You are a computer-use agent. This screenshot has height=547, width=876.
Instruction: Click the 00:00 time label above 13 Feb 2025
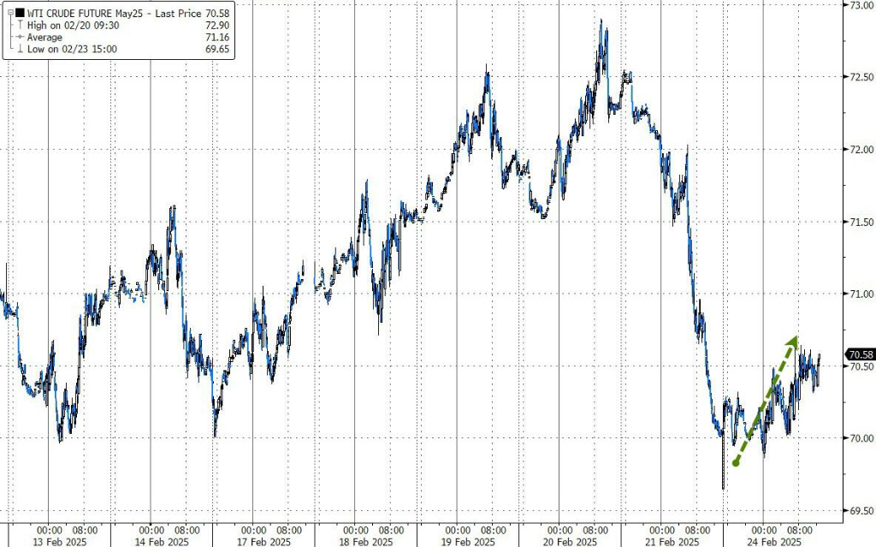point(50,530)
